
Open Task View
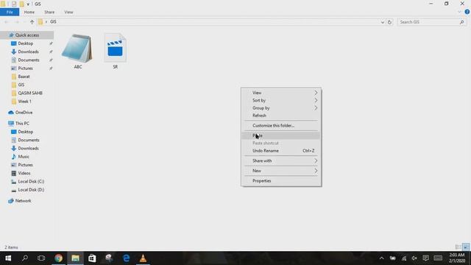pyautogui.click(x=41, y=258)
